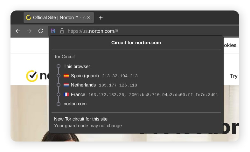
Task: Click the Tor circuit icon in address bar
Action: click(x=53, y=31)
